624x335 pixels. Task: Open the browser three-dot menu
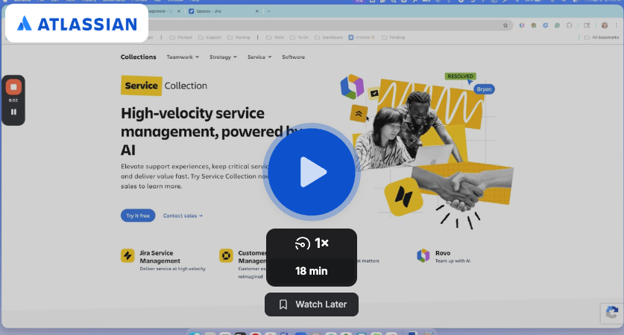click(x=617, y=25)
